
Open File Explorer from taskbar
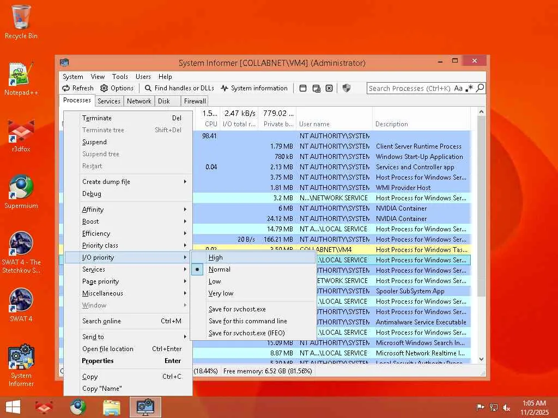(112, 407)
